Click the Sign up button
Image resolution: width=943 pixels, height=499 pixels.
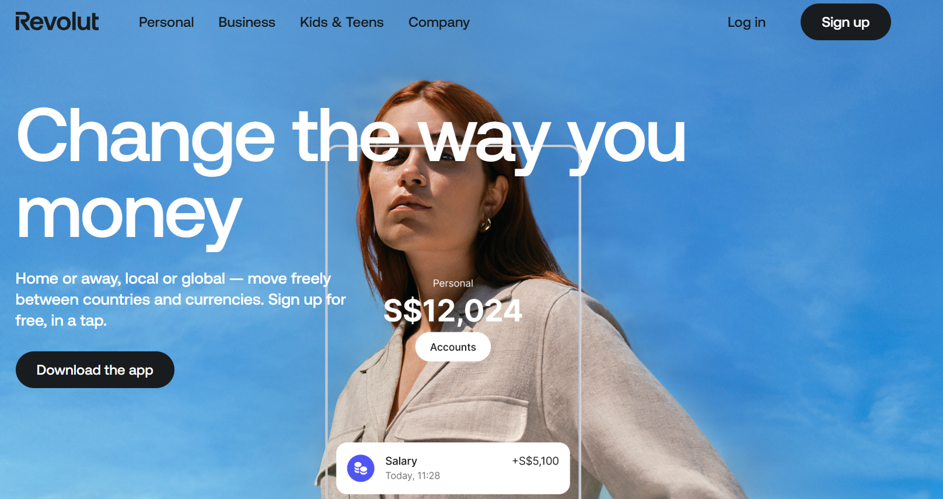846,22
